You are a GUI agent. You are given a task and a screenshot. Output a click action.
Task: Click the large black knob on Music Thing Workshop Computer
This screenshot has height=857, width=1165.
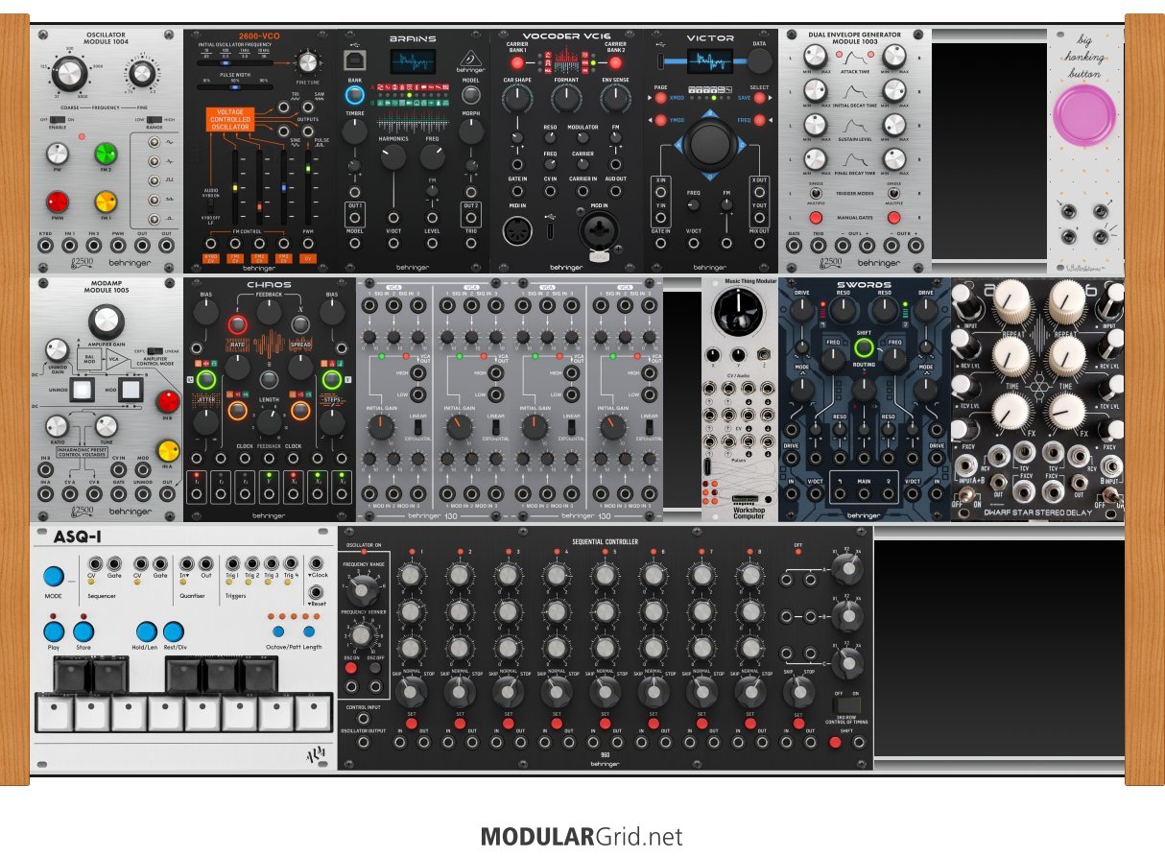pos(739,314)
